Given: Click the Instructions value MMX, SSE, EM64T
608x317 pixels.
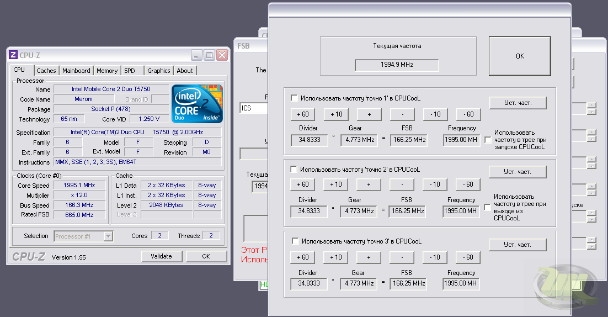Looking at the screenshot, I should pos(137,162).
